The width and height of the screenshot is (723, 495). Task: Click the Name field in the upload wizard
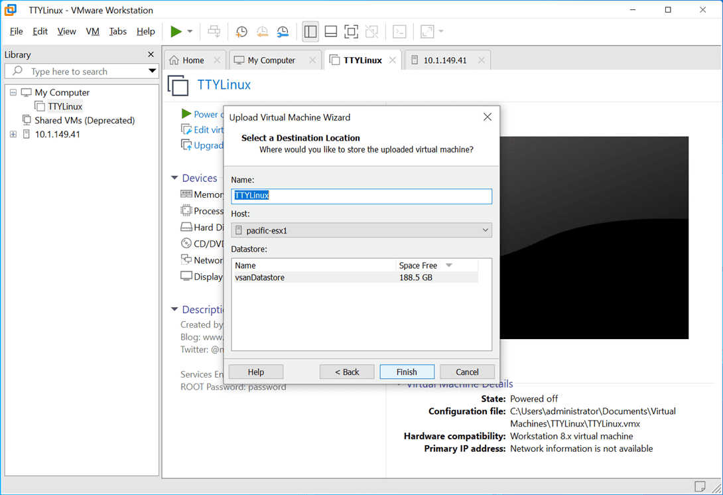(x=361, y=196)
